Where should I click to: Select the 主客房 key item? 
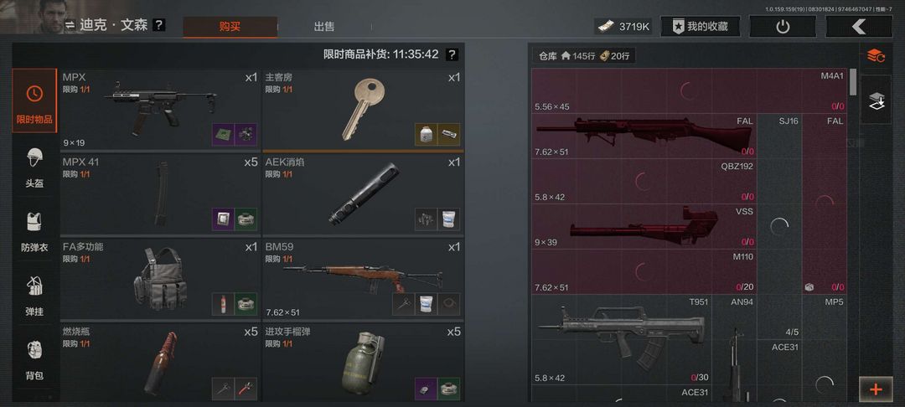coord(363,110)
